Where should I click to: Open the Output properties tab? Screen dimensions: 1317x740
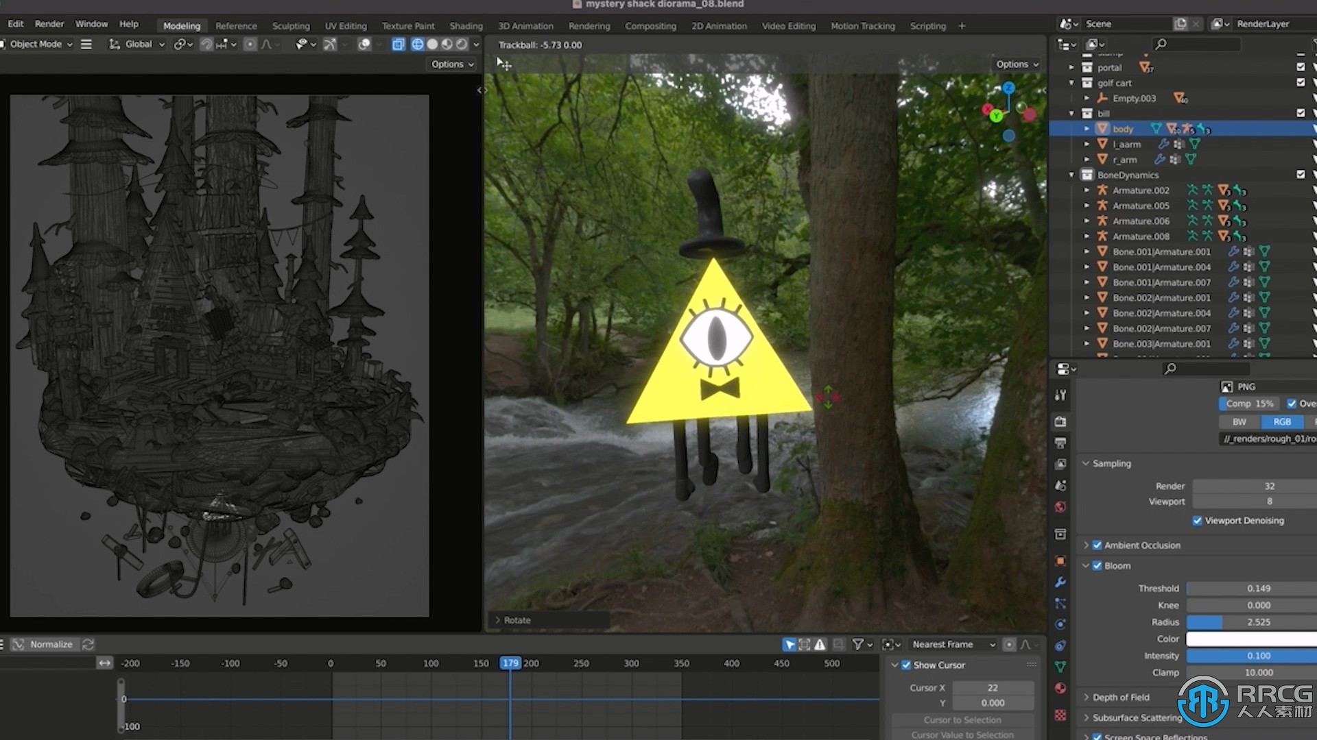pyautogui.click(x=1060, y=443)
